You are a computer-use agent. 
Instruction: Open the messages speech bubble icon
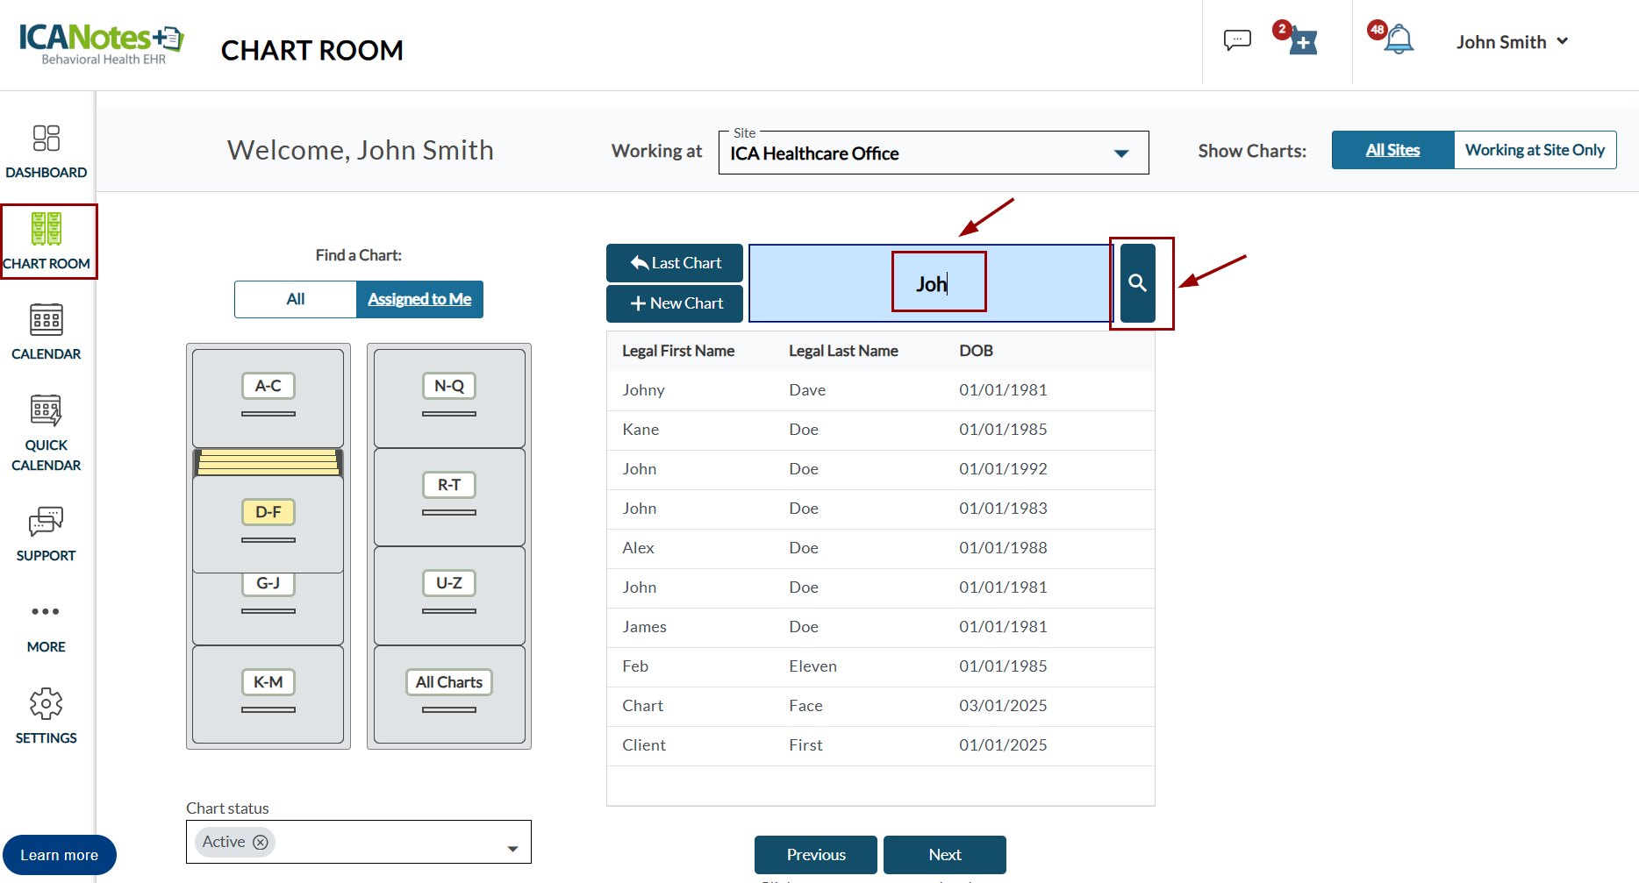(x=1237, y=40)
